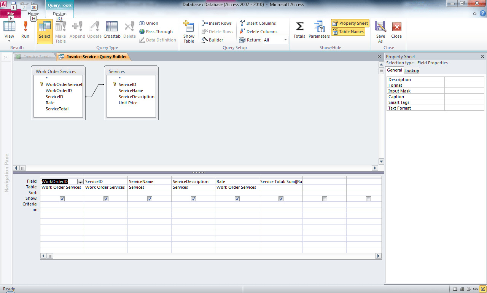
Task: Click the table pane horizontal scrollbar
Action: coord(196,168)
